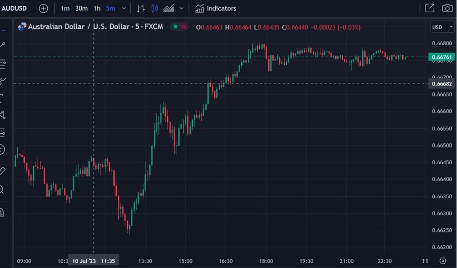Click the AUDUSD symbol search field

point(14,9)
